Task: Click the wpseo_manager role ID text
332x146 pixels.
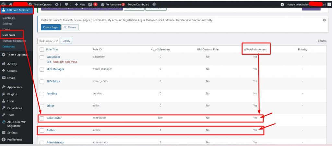Action: point(102,69)
